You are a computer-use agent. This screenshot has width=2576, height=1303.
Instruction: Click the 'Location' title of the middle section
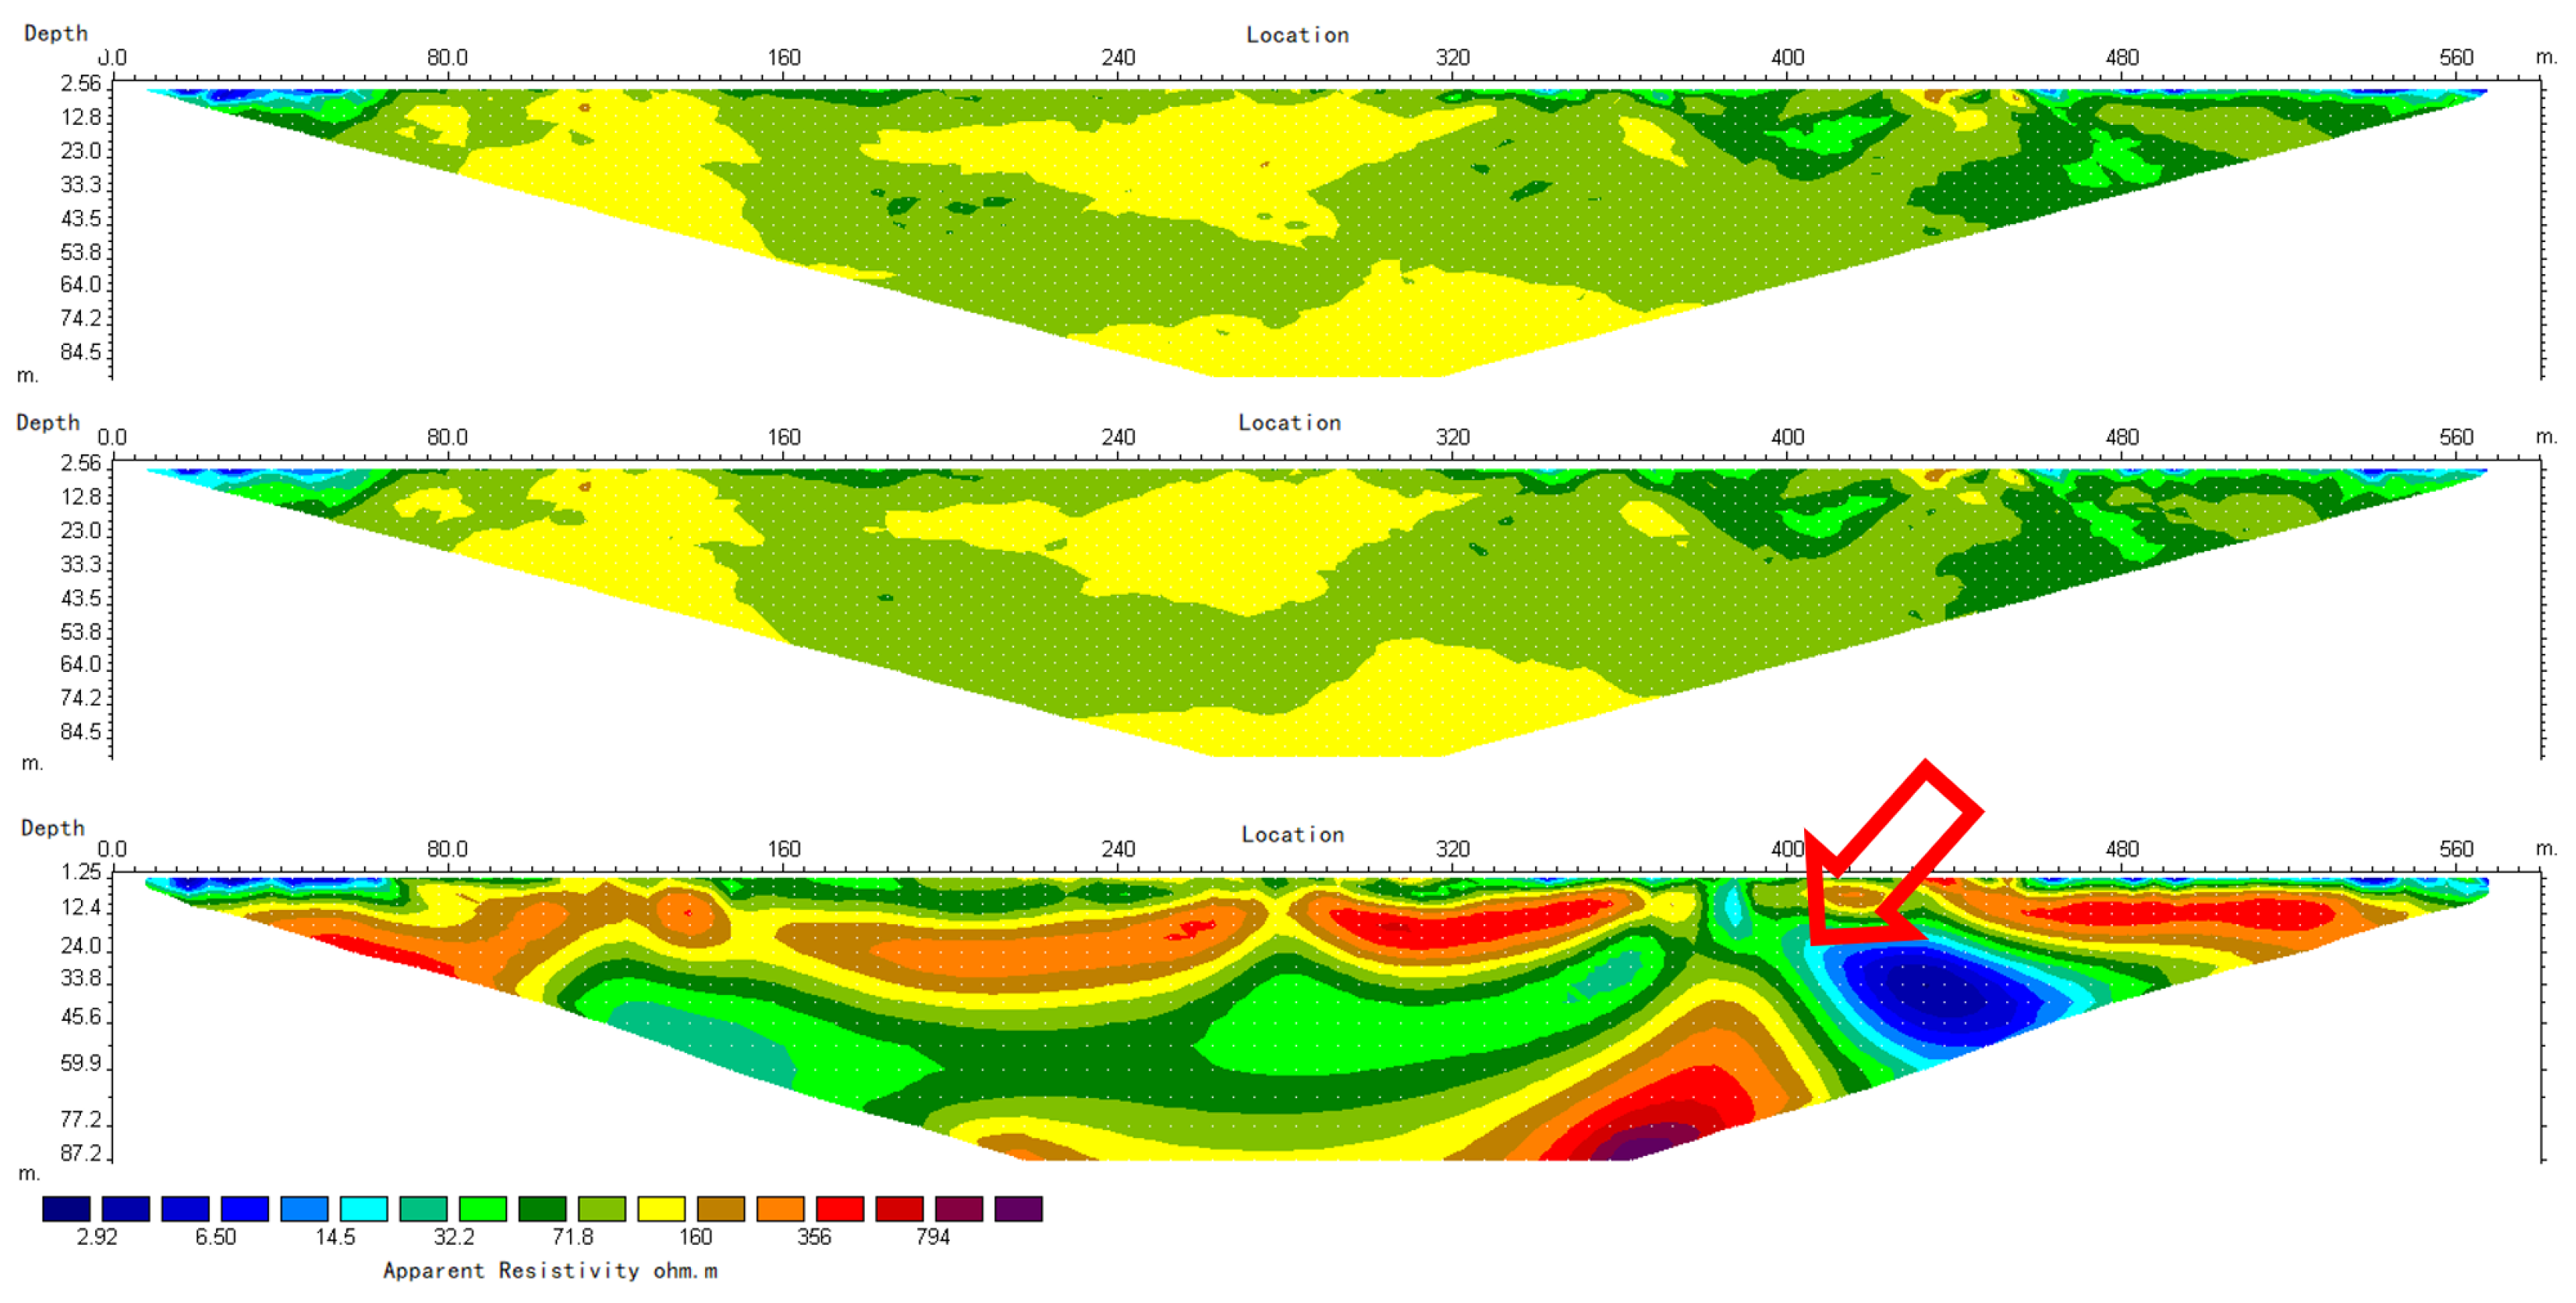click(x=1289, y=423)
